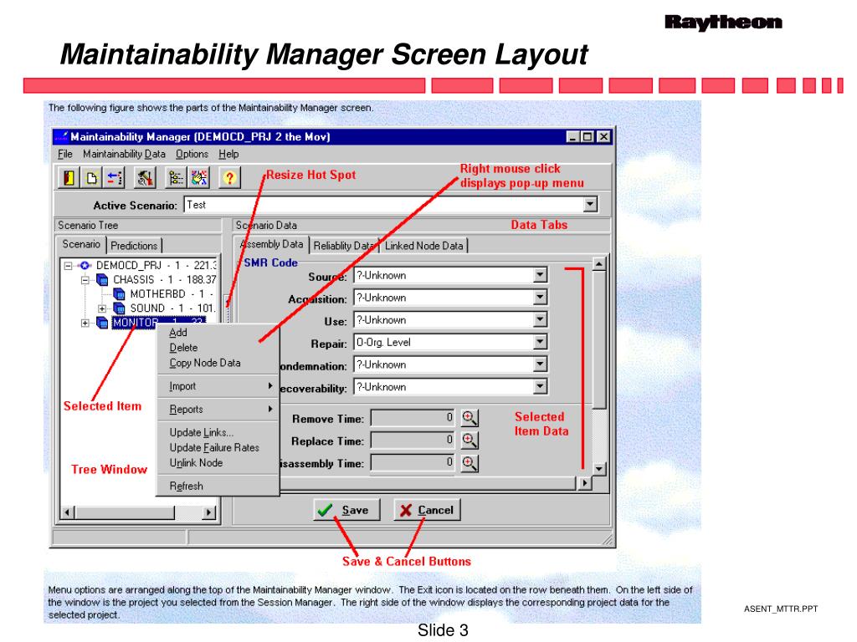Open the Options menu

(192, 154)
